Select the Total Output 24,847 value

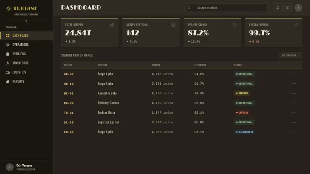coord(78,33)
